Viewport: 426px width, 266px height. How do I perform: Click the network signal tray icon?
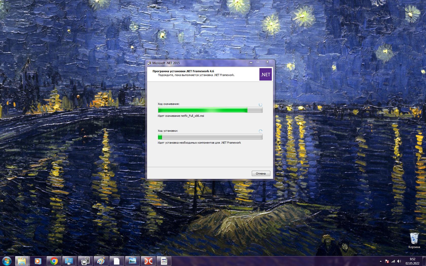(x=393, y=261)
